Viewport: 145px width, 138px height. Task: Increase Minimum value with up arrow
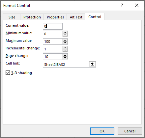tap(65, 33)
